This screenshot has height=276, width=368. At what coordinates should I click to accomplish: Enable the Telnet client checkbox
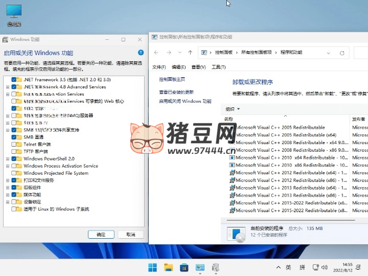14,145
